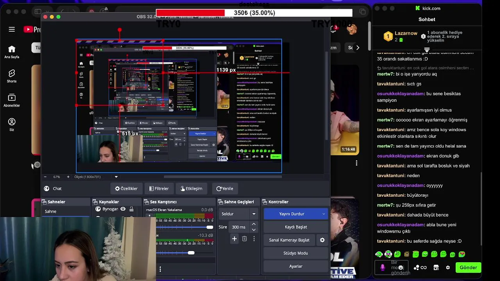500x281 pixels.
Task: Open Filtreler for selected source
Action: [x=159, y=189]
